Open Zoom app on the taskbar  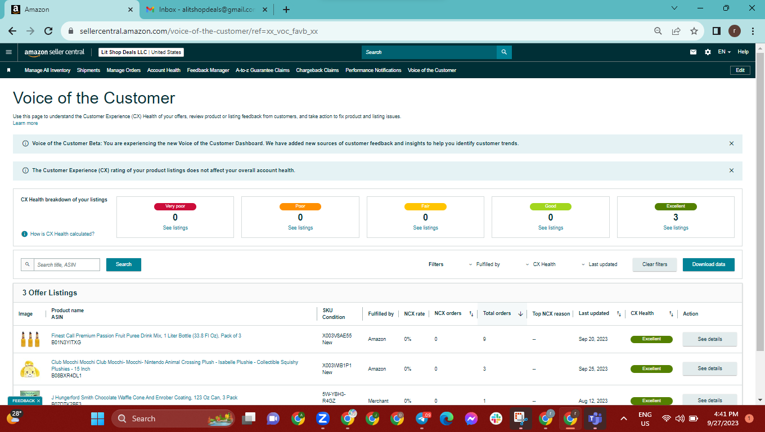tap(323, 418)
